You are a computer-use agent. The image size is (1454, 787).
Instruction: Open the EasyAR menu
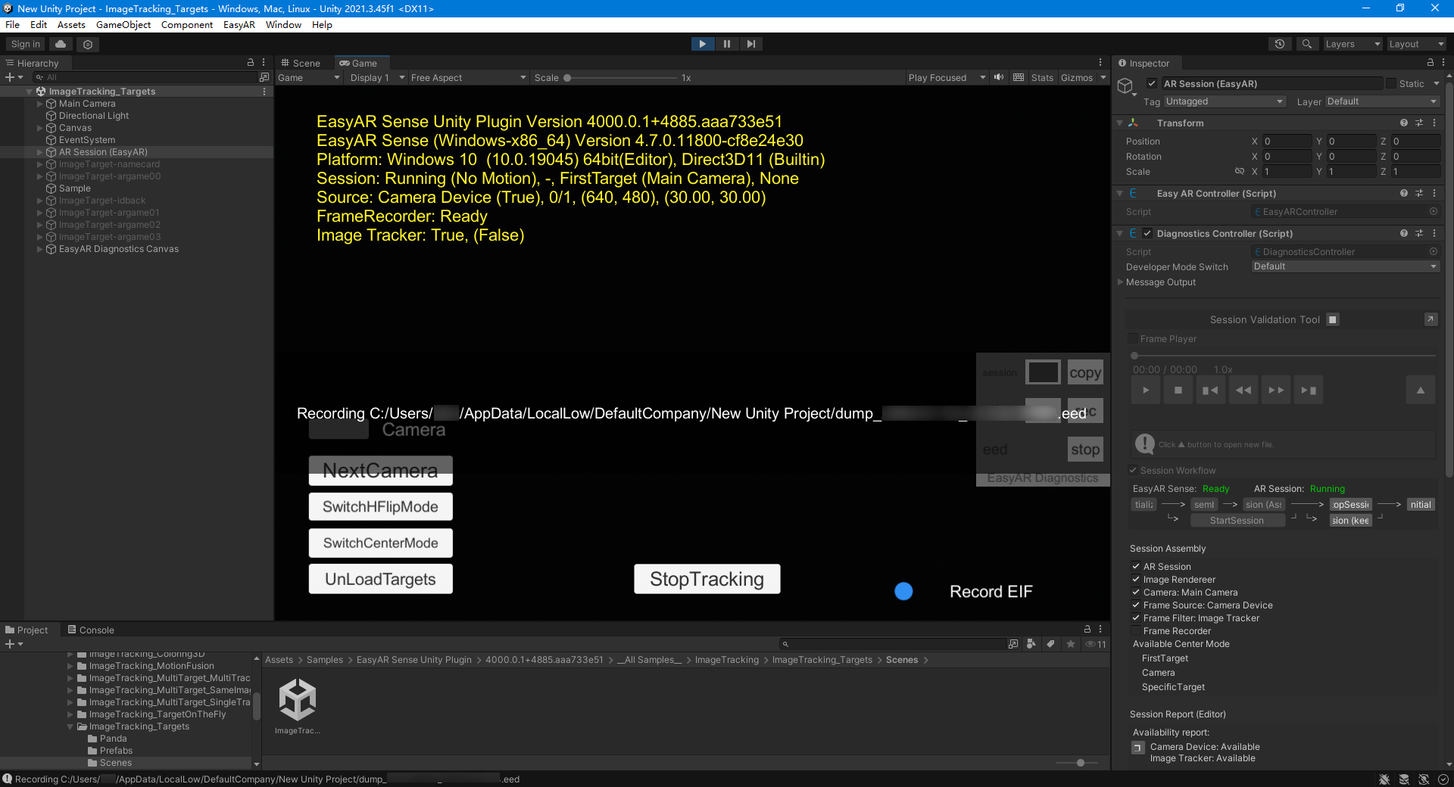click(239, 24)
